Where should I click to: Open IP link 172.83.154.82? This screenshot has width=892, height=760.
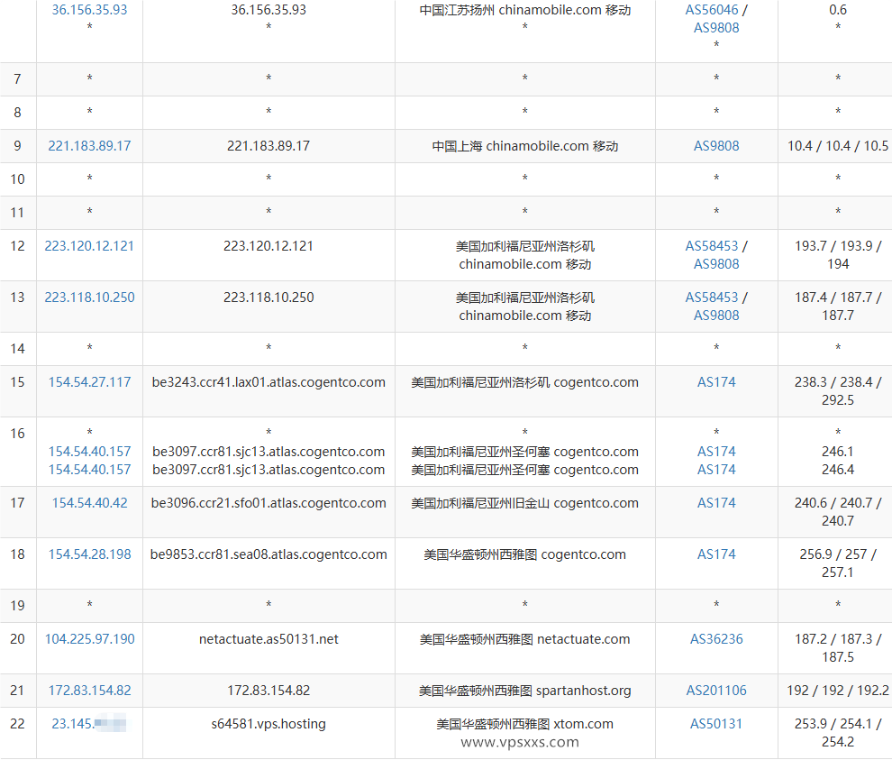(x=89, y=690)
